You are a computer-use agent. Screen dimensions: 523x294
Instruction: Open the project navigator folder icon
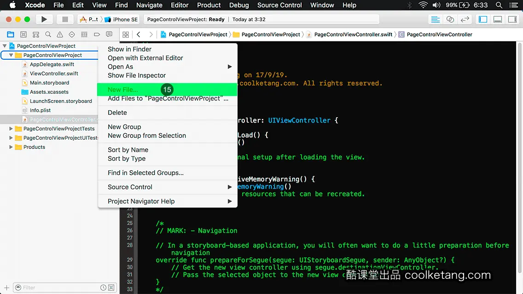(x=11, y=34)
